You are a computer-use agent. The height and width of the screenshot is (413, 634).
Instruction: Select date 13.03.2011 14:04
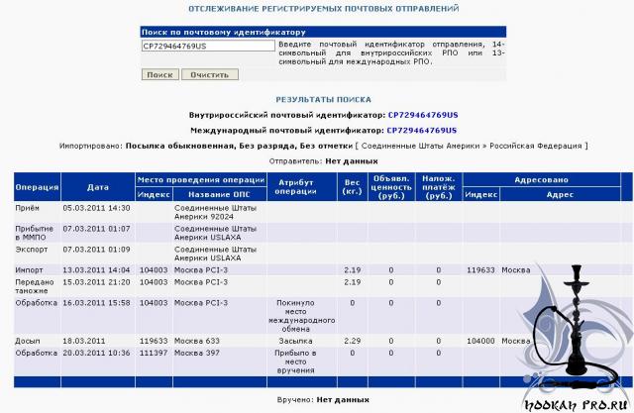(96, 270)
